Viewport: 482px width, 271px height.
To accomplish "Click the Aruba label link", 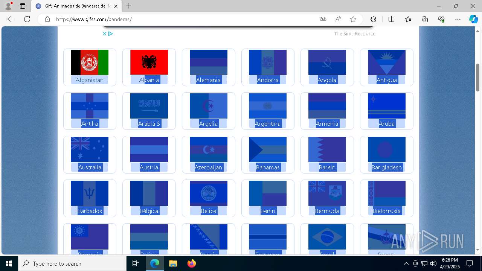I will pyautogui.click(x=387, y=123).
